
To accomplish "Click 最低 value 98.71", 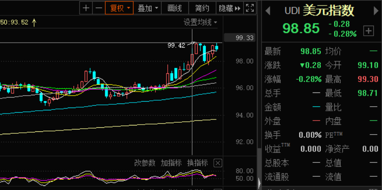I will tap(368, 93).
